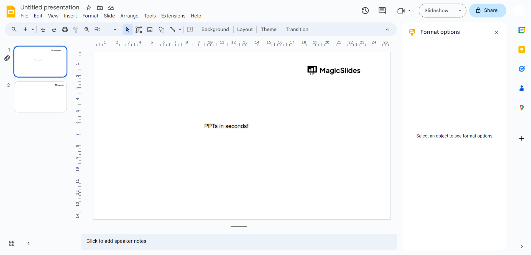Click the Background button

click(215, 30)
